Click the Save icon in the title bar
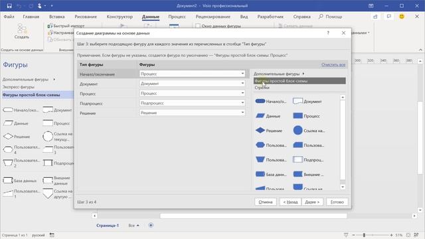This screenshot has width=425, height=239. 9,6
